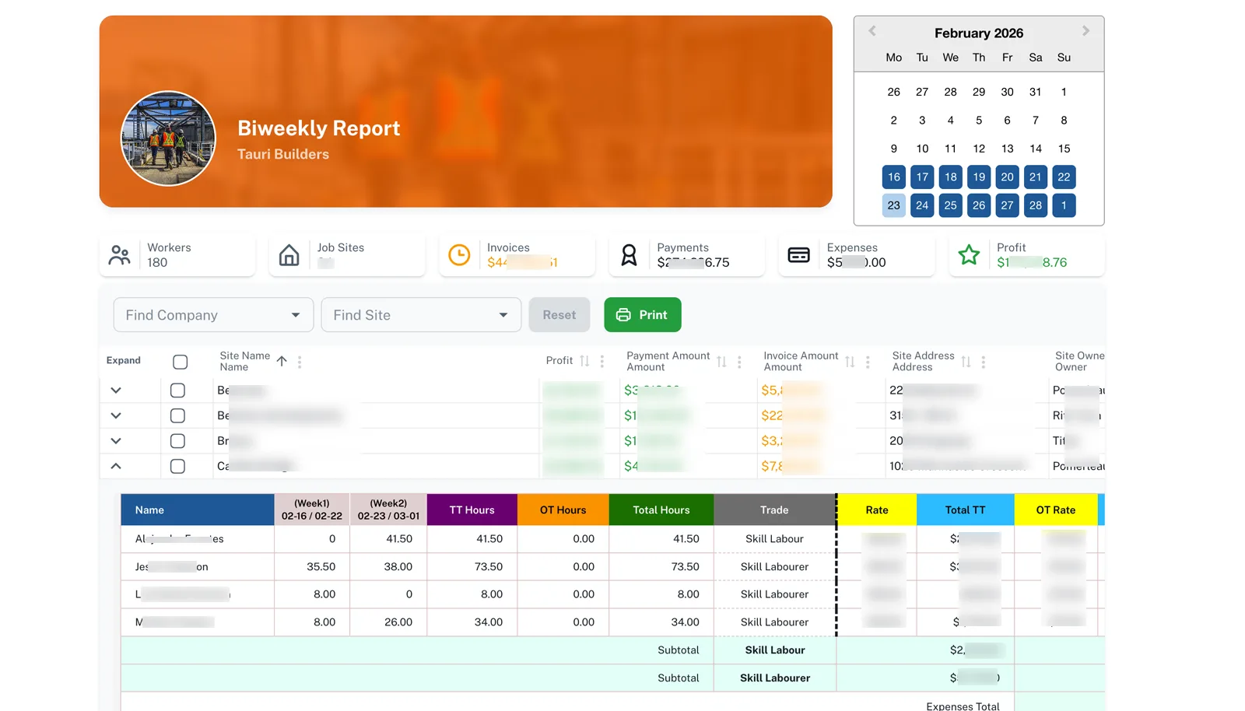
Task: Click the Profit star icon
Action: (x=969, y=255)
